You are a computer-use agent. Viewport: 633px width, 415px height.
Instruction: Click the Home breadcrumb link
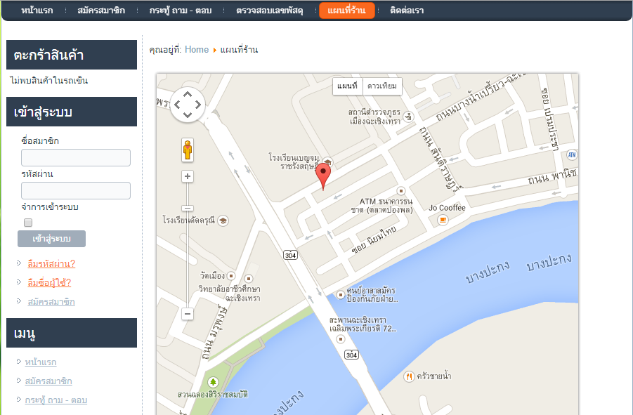click(x=197, y=50)
